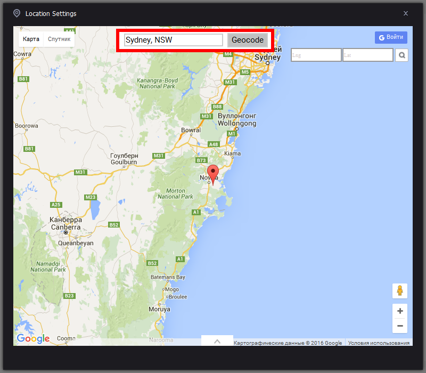Click the Войти Google sign-in button
Screen dimensions: 426x373
tap(391, 37)
